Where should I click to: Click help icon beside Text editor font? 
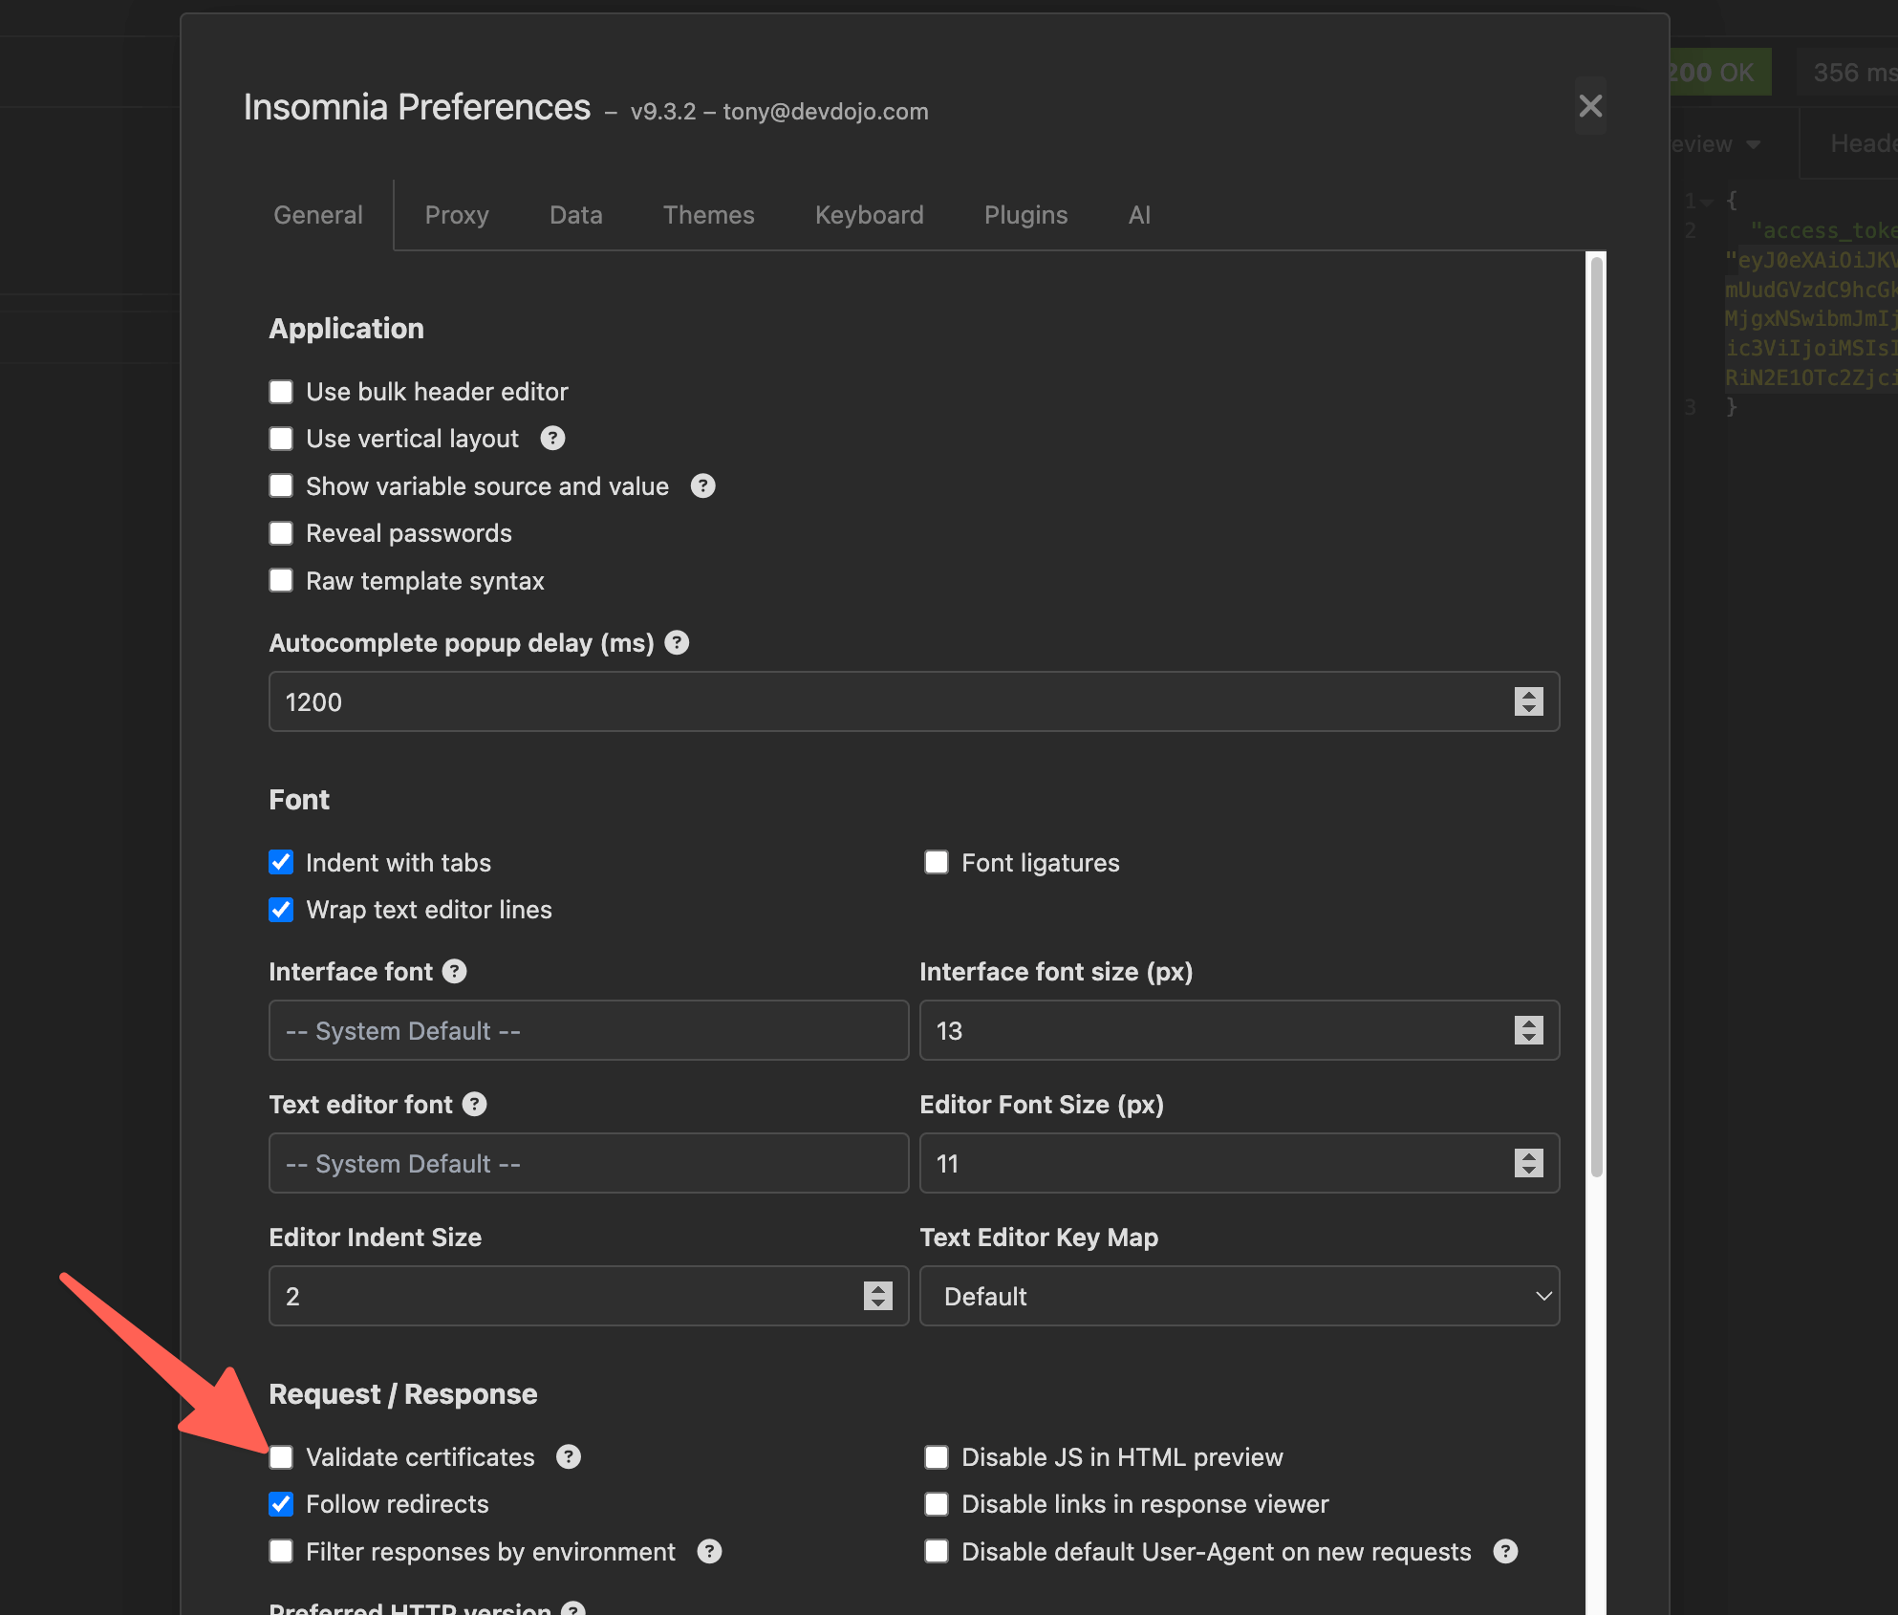[474, 1105]
